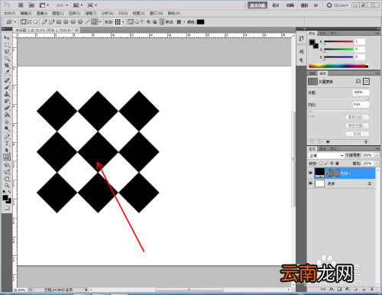The width and height of the screenshot is (382, 295).
Task: Open the custom shape picker dropdown
Action: click(123, 22)
